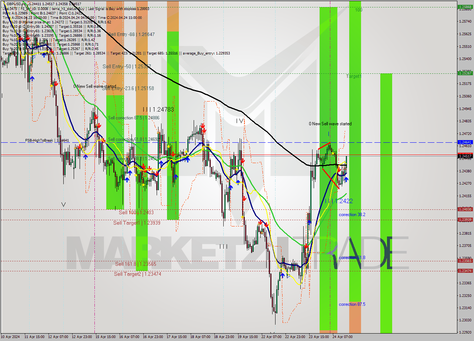Image resolution: width=474 pixels, height=341 pixels.
Task: Select the 'Sell Target1 | 1.23939' label
Action: pos(137,223)
